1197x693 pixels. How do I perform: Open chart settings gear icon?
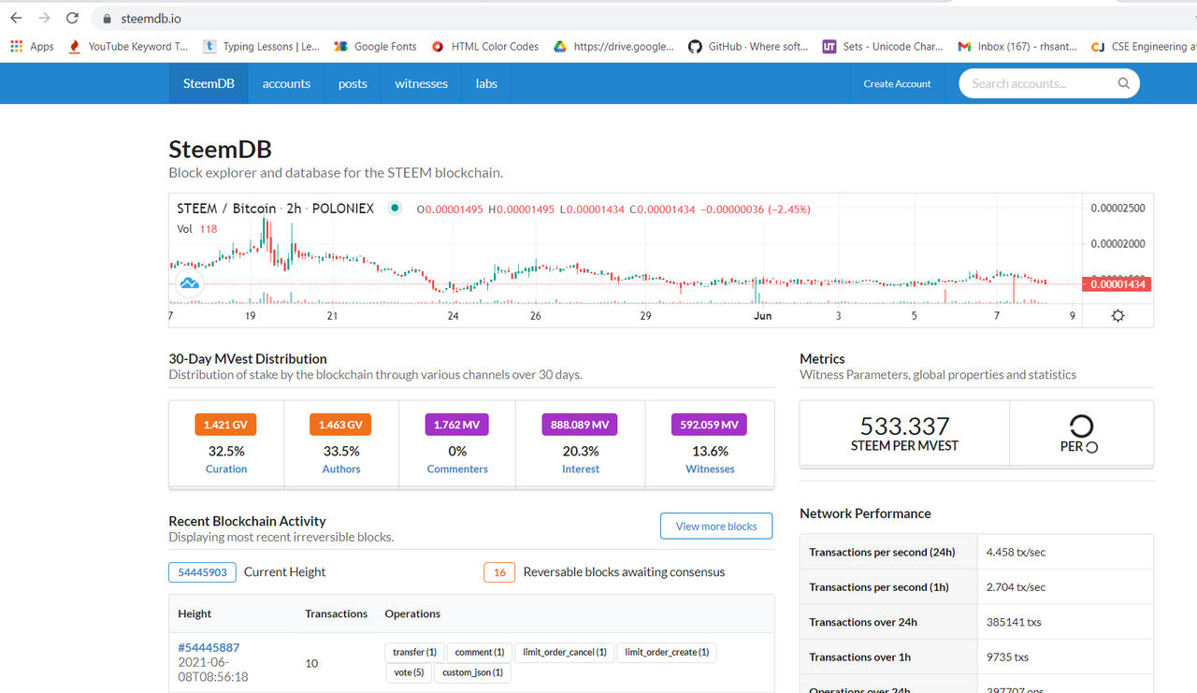click(1118, 315)
